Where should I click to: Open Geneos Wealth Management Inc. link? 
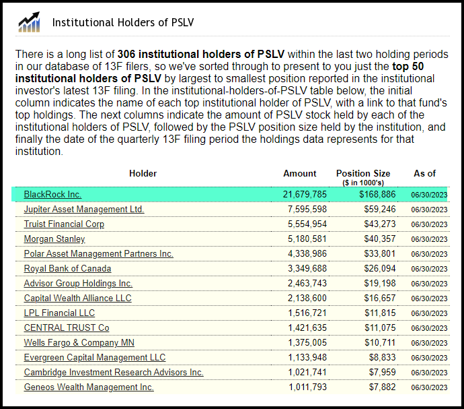[89, 387]
